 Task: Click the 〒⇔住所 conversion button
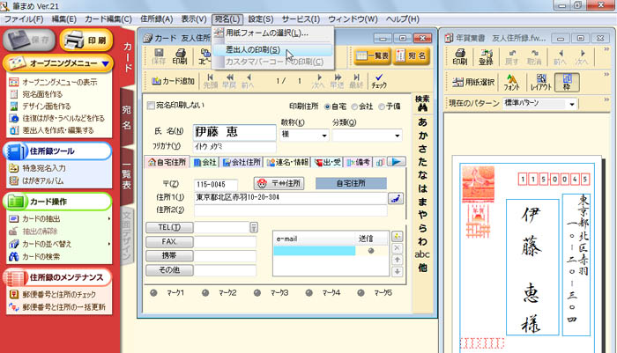coord(277,183)
